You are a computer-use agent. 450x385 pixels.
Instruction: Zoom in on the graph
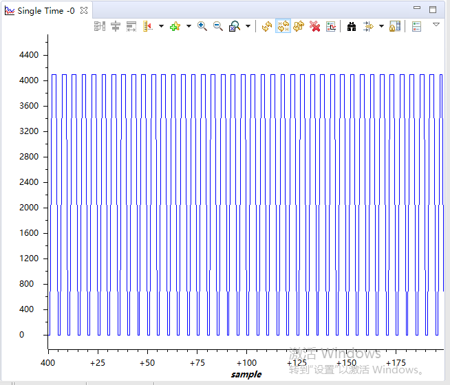click(202, 26)
